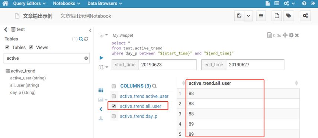Open the snippet execution log file icon
Screen dimensions: 318x138
(x=270, y=35)
